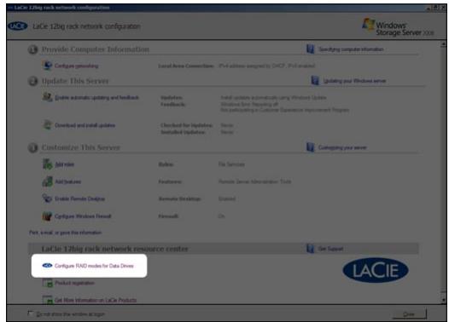Click the Download and install updates icon
This screenshot has width=449, height=322.
[47, 125]
